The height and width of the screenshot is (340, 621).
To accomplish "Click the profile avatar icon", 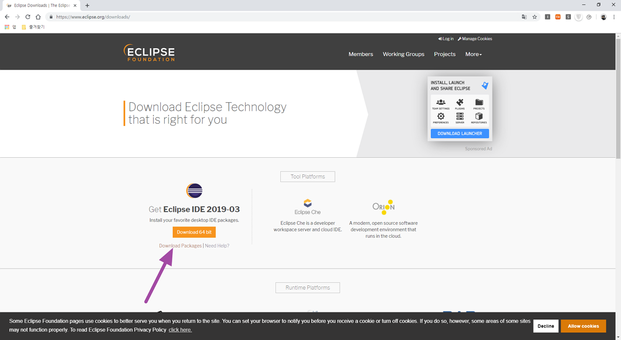I will (x=603, y=17).
